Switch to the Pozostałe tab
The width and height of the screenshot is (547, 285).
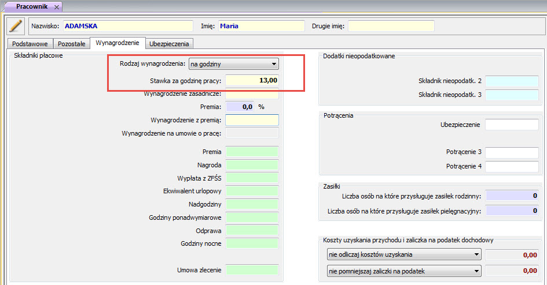(x=71, y=44)
